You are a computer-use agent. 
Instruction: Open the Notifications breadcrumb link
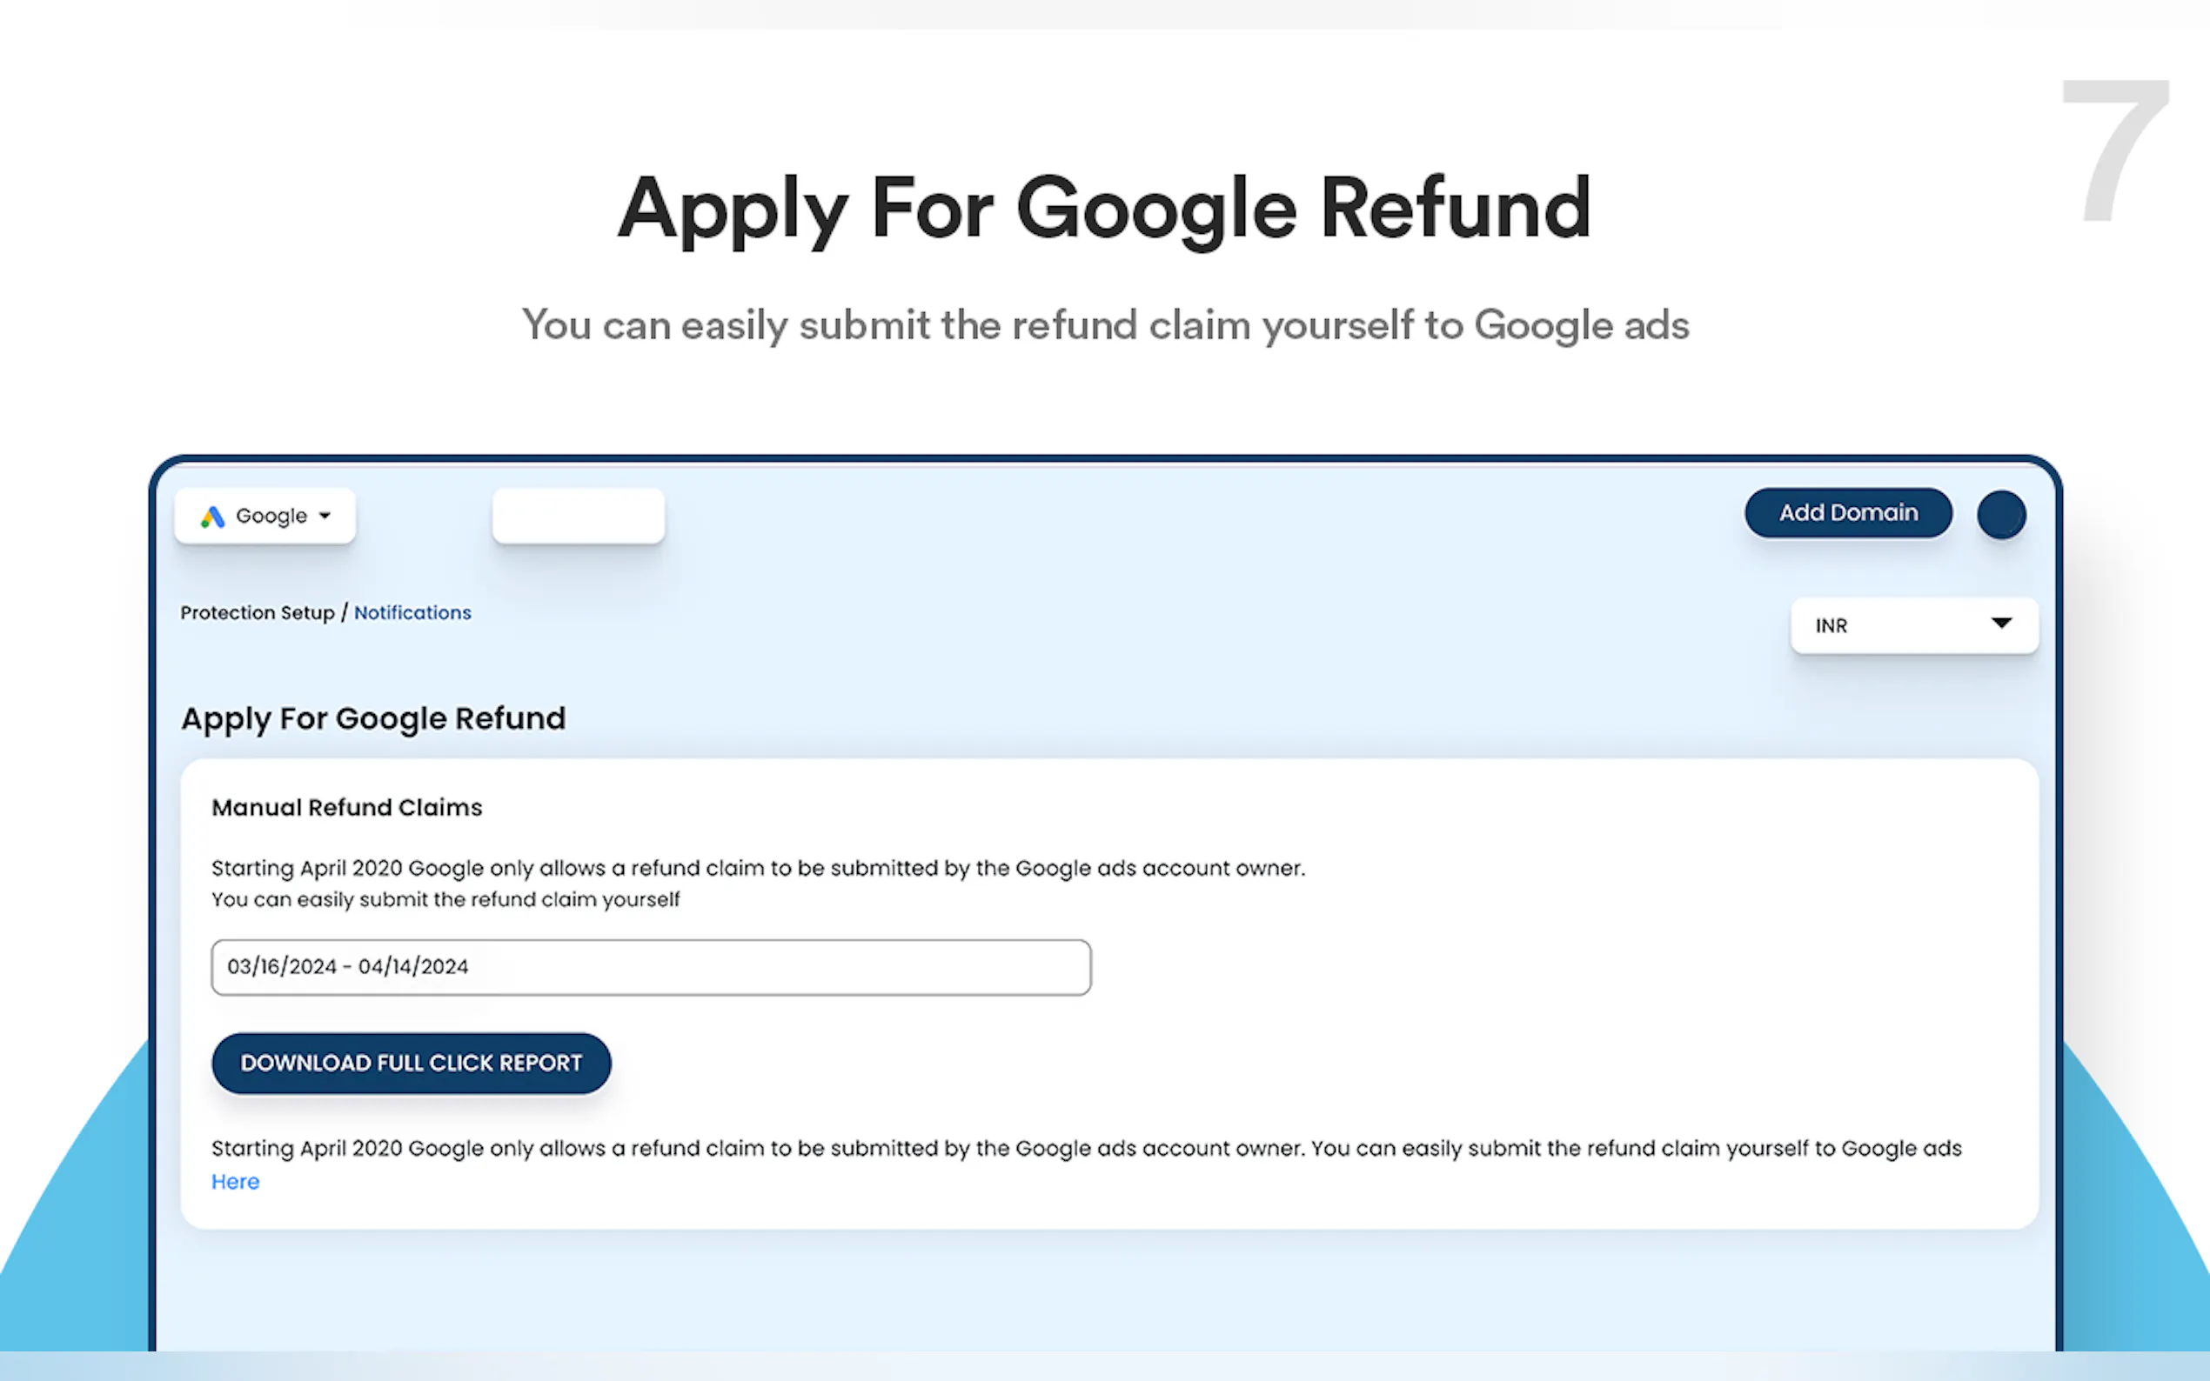point(412,613)
